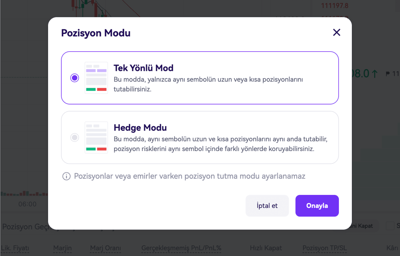Click the Gerçekleşmemiş PnL/PnL% column header

[x=181, y=248]
